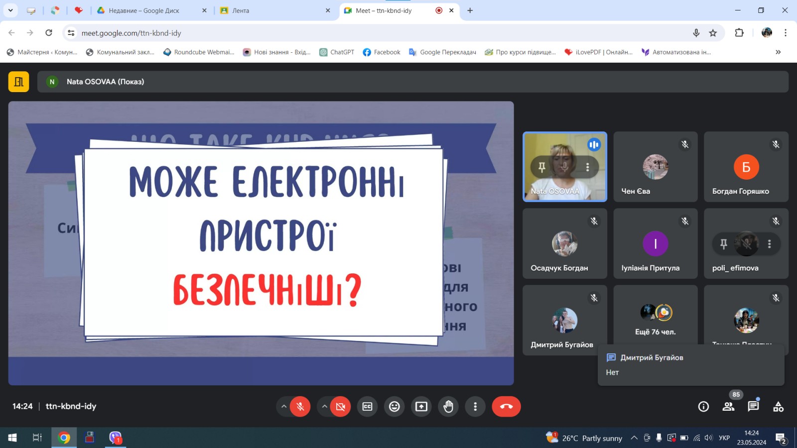The height and width of the screenshot is (448, 797).
Task: Pin Nata OSOVAA's video tile
Action: pos(542,167)
